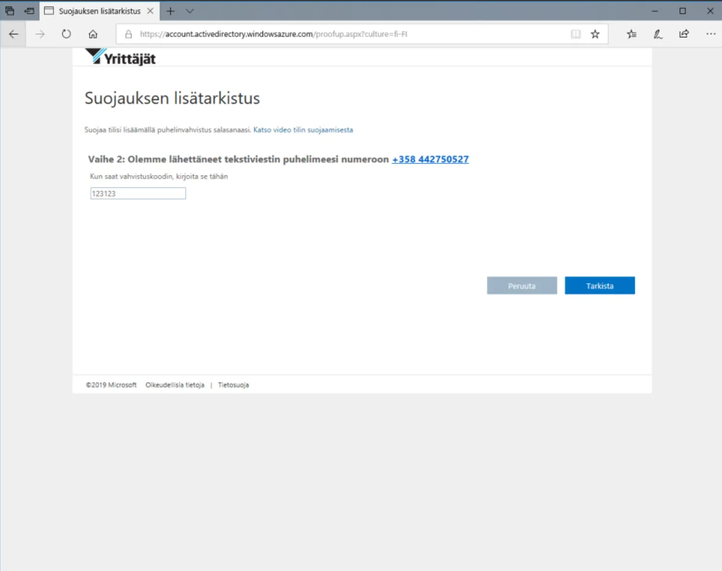722x571 pixels.
Task: Close the Suojauksen lisätarkistus tab
Action: pos(150,11)
